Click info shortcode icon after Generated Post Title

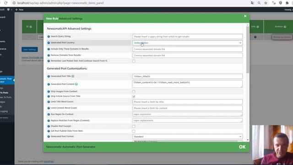pyautogui.click(x=73, y=76)
